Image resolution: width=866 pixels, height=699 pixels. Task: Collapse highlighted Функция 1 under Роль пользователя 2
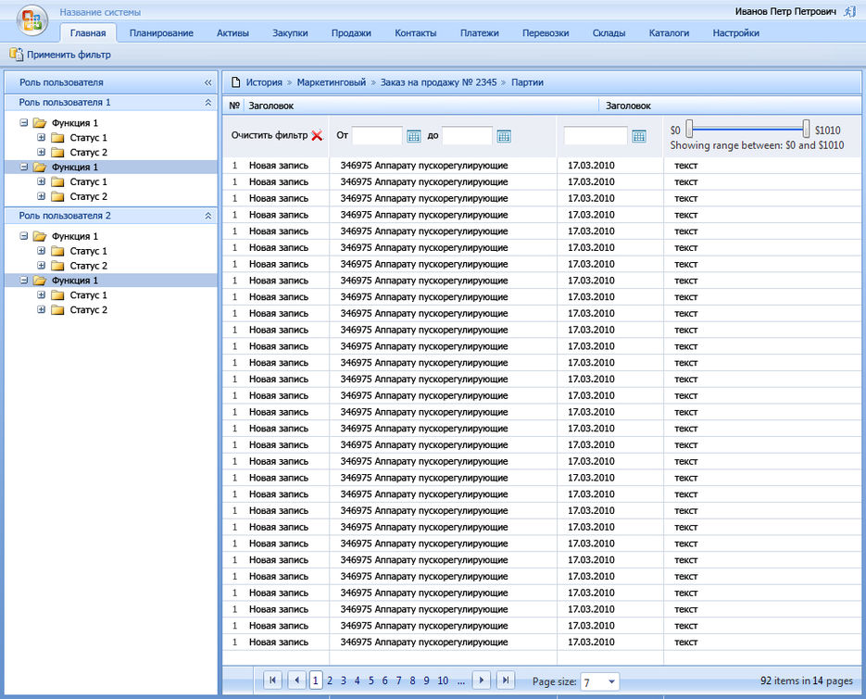pyautogui.click(x=24, y=280)
